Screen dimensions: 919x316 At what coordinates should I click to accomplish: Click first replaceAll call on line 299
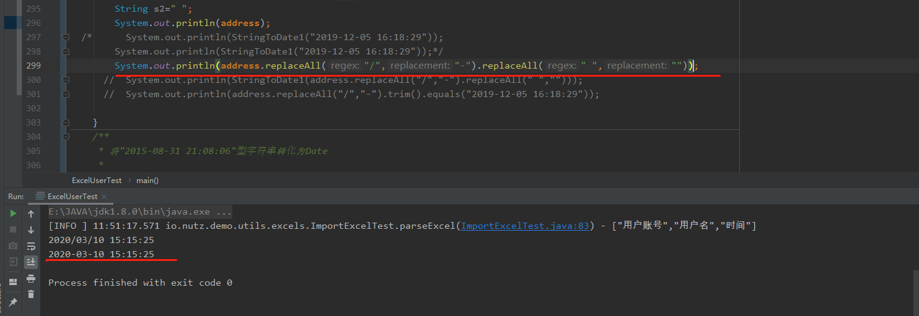[292, 66]
